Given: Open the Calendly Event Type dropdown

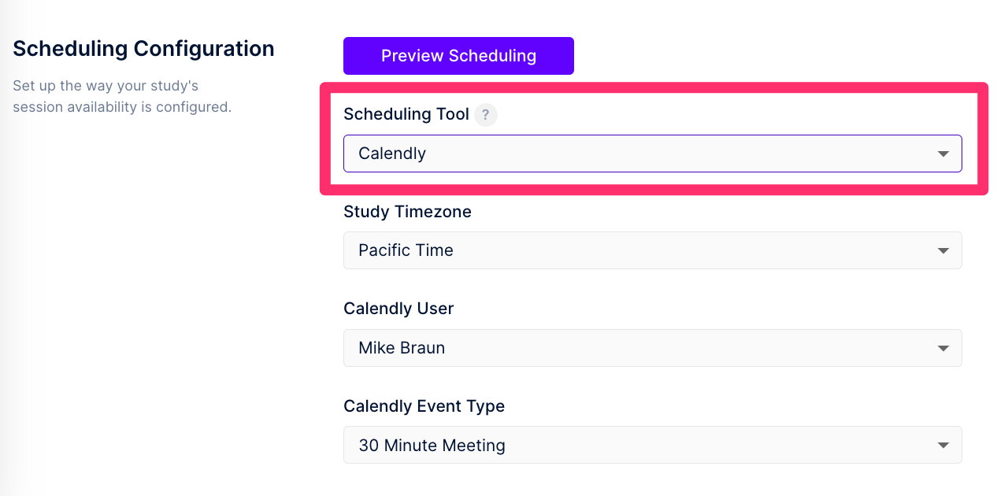Looking at the screenshot, I should [x=652, y=445].
